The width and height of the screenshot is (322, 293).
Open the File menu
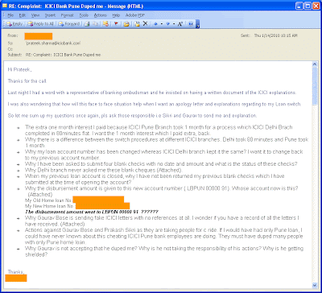click(10, 15)
